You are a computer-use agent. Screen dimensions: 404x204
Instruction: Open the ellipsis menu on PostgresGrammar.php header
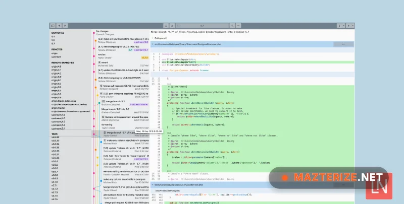pyautogui.click(x=343, y=44)
